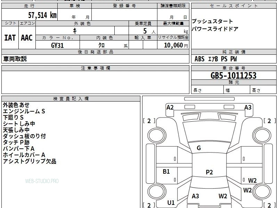Select the 高さ dimension cell
The height and width of the screenshot is (208, 278).
[x=263, y=90]
